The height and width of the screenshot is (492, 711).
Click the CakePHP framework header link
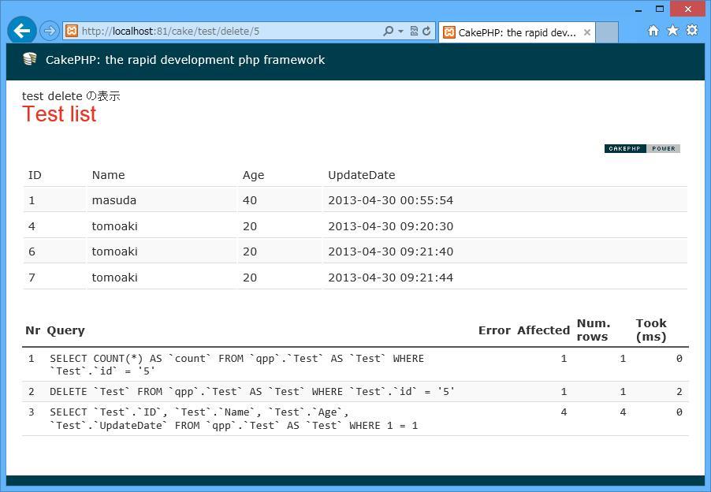click(185, 60)
